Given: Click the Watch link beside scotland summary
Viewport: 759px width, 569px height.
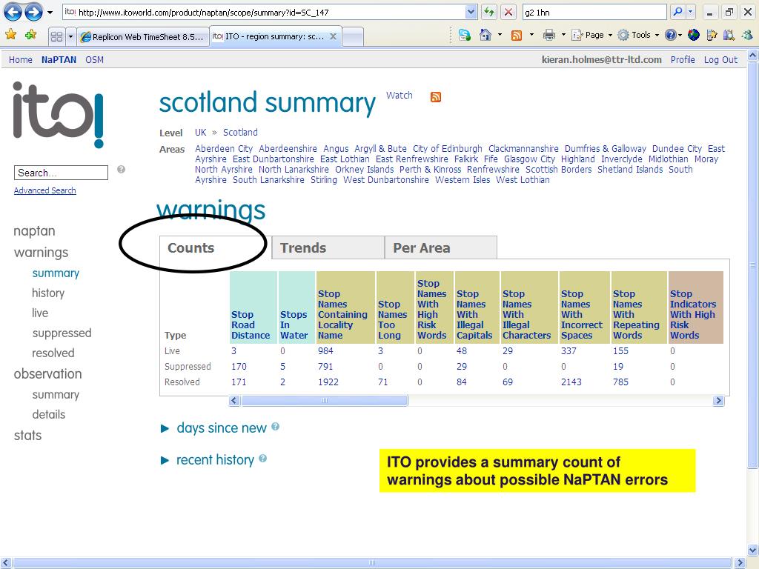Looking at the screenshot, I should pyautogui.click(x=400, y=96).
